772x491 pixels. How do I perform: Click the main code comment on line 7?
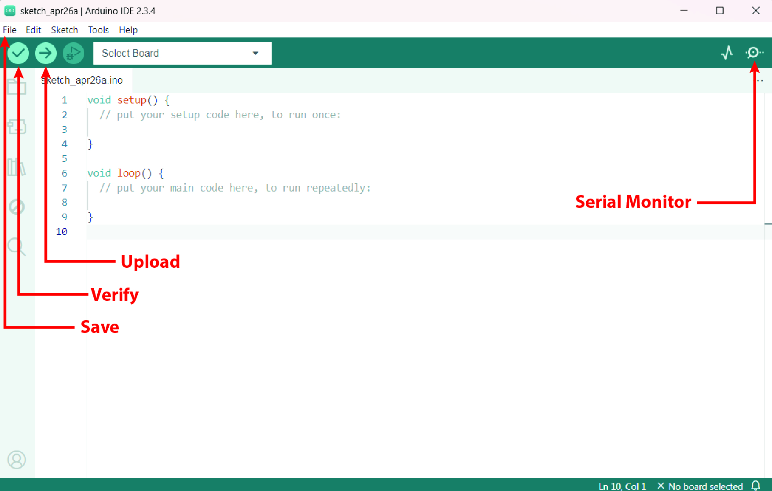(235, 188)
